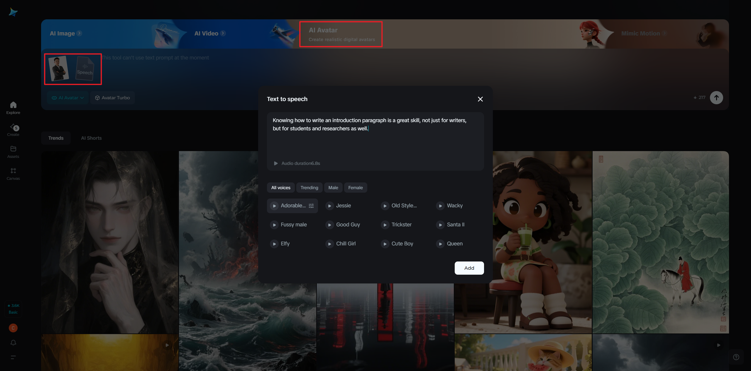Choose the Queen voice option
This screenshot has height=371, width=751.
(x=454, y=244)
